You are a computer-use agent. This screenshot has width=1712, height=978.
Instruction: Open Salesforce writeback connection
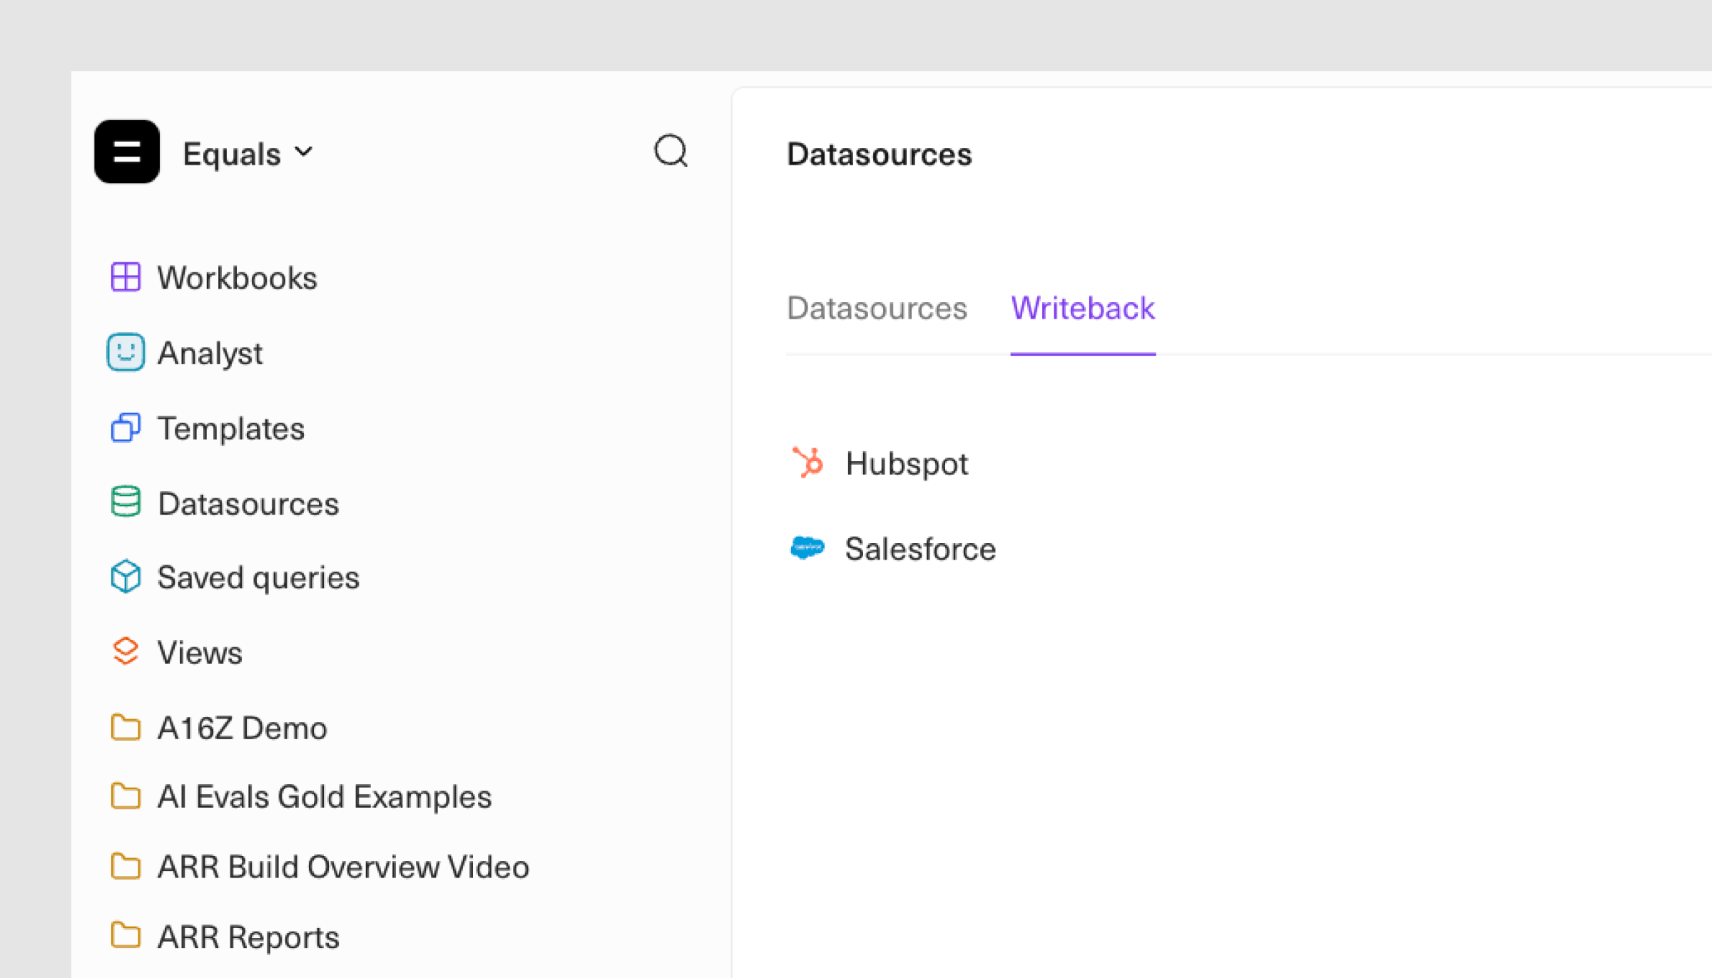[919, 549]
